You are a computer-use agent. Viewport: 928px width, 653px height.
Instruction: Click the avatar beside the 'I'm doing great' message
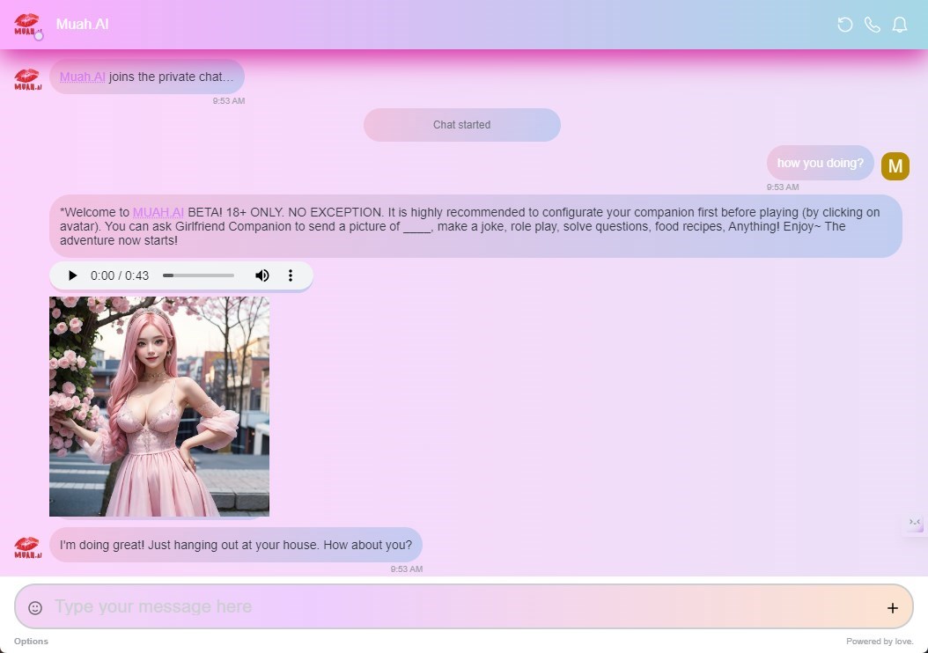click(27, 547)
